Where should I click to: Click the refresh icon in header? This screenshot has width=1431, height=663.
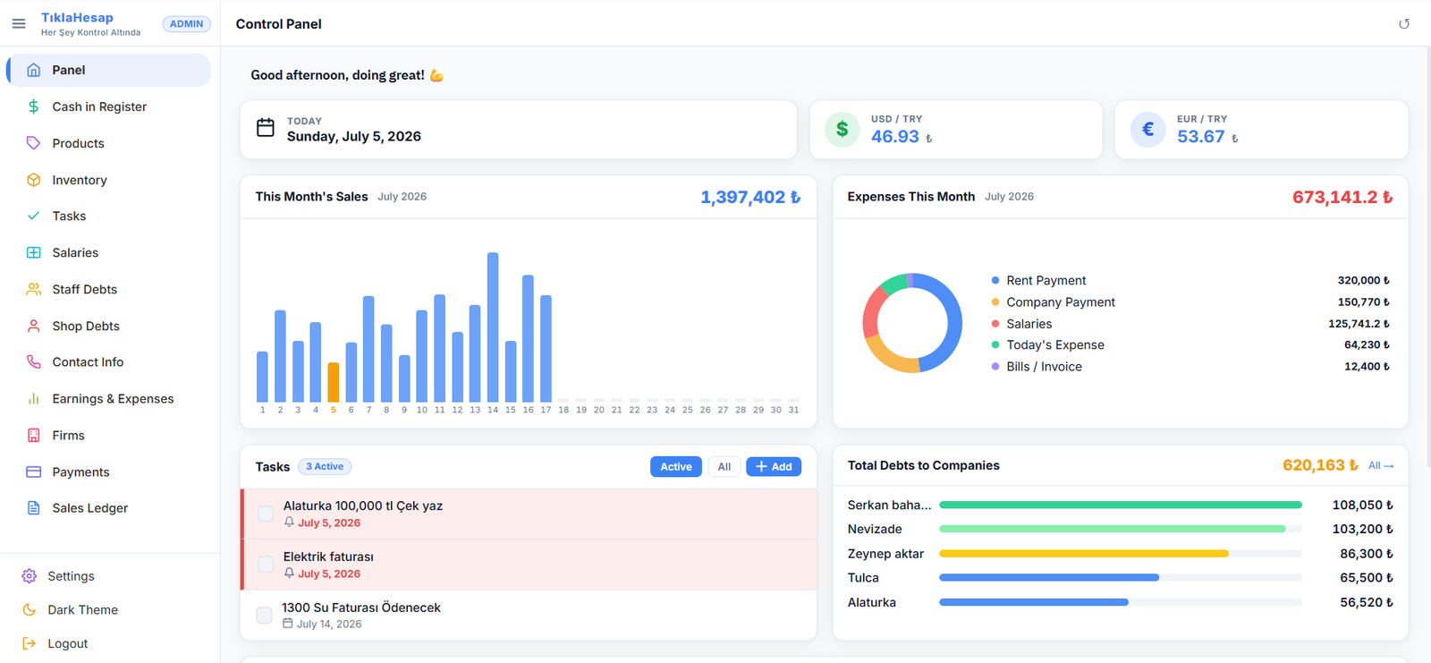[1404, 24]
